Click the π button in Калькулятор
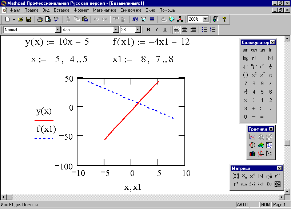Viewport: 291px width, 209px height. click(270, 75)
